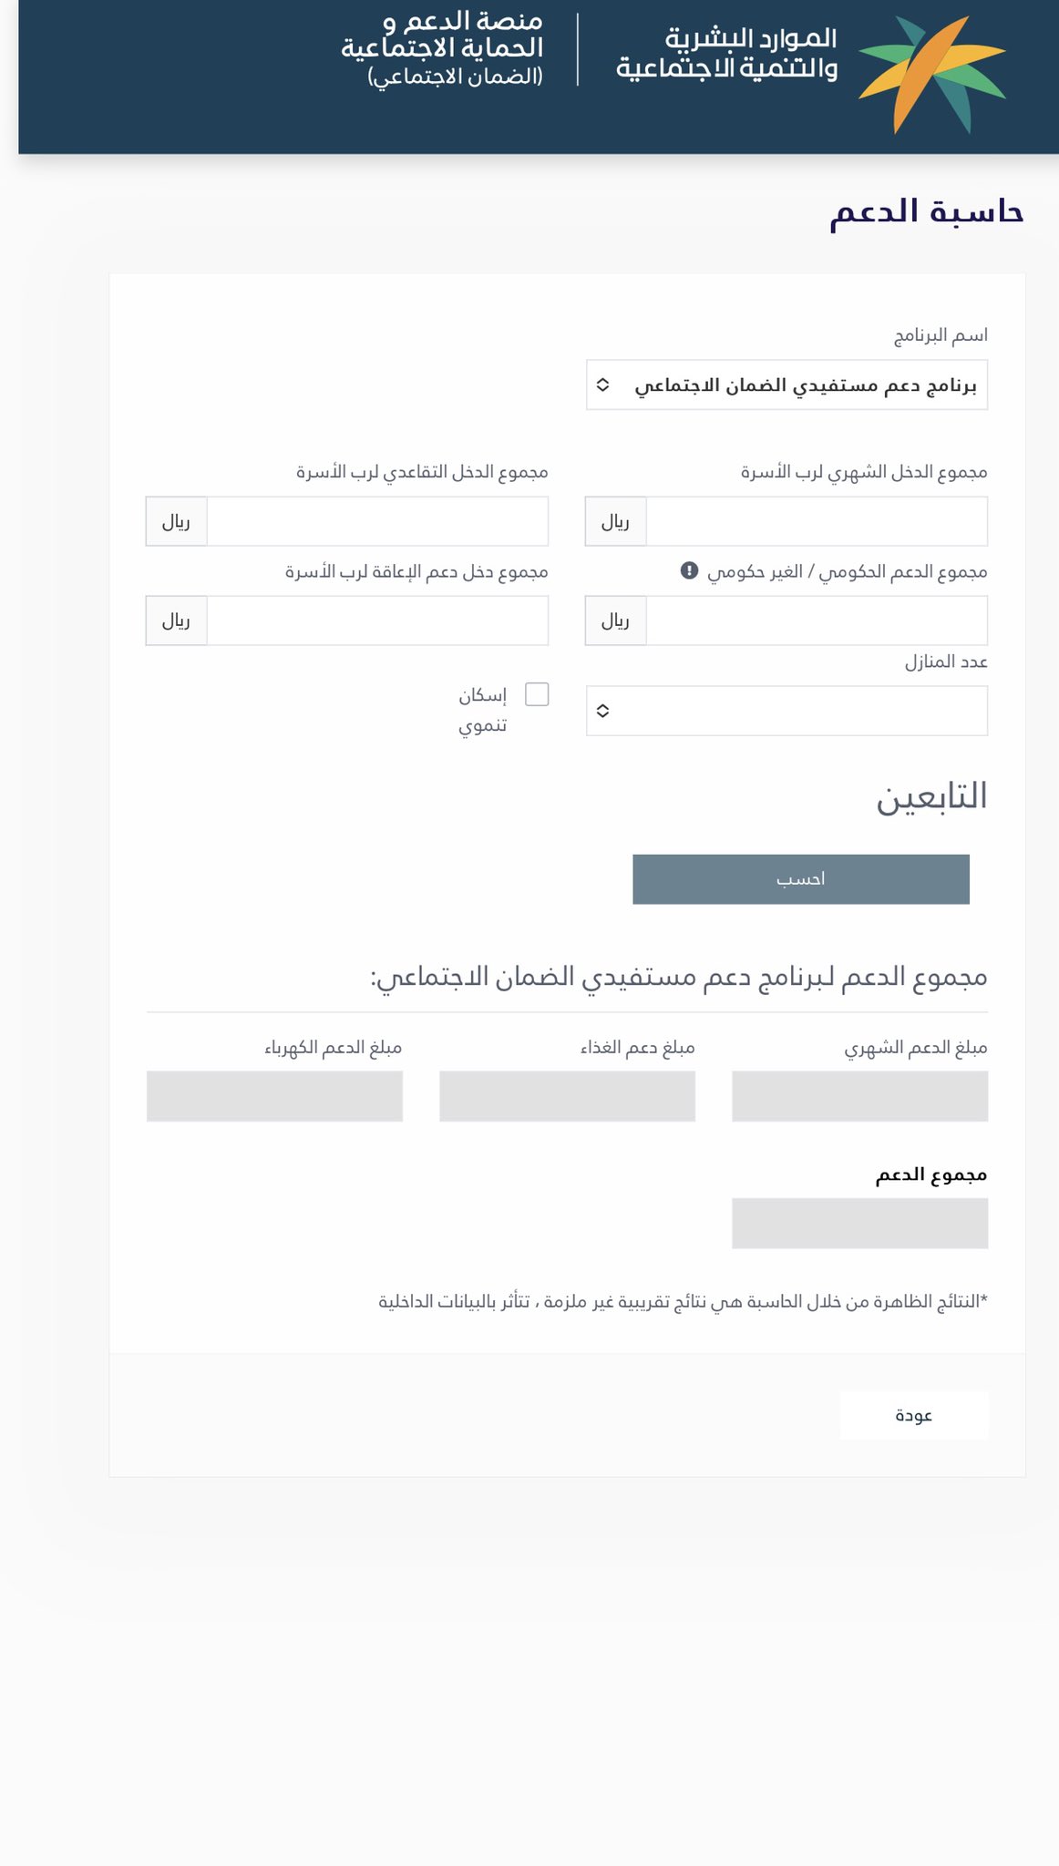Expand the عدد المنازل dropdown
Screen dimensions: 1059x1866
click(x=787, y=711)
